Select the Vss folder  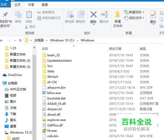(x=48, y=66)
